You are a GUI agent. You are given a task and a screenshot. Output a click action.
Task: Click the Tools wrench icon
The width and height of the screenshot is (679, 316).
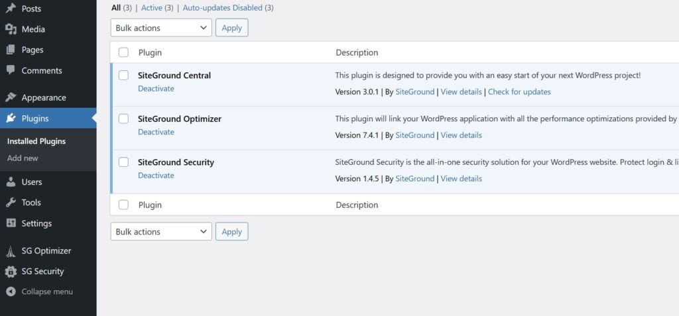tap(11, 202)
